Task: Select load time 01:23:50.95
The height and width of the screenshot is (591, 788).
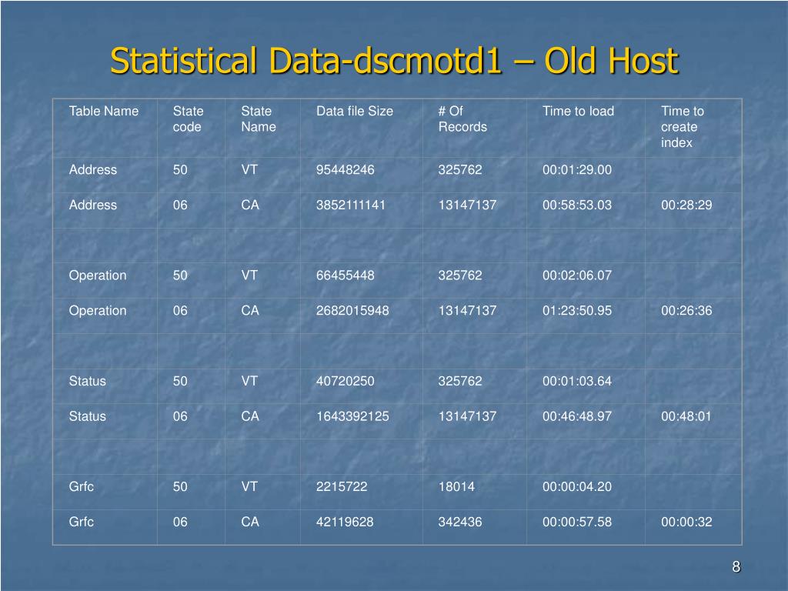Action: (x=577, y=311)
